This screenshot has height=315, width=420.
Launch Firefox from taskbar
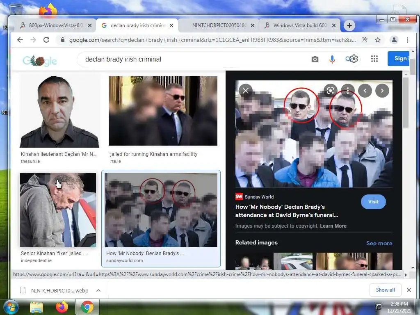pos(62,307)
